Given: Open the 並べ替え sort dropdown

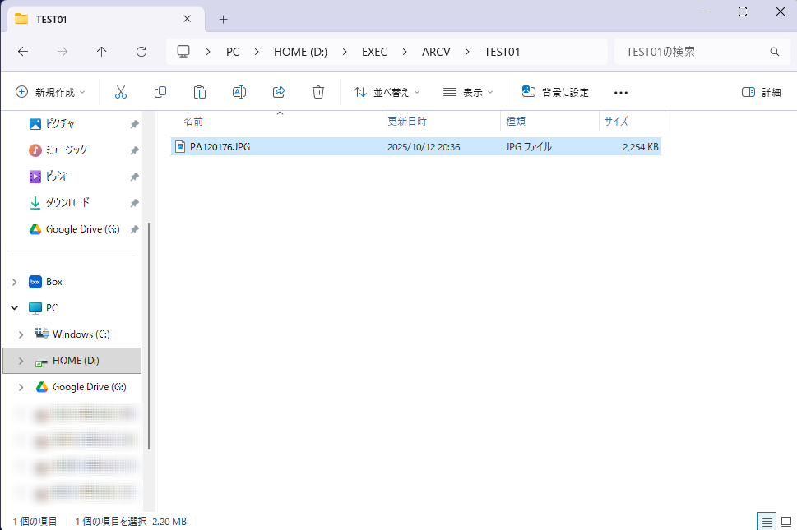Looking at the screenshot, I should pyautogui.click(x=387, y=92).
